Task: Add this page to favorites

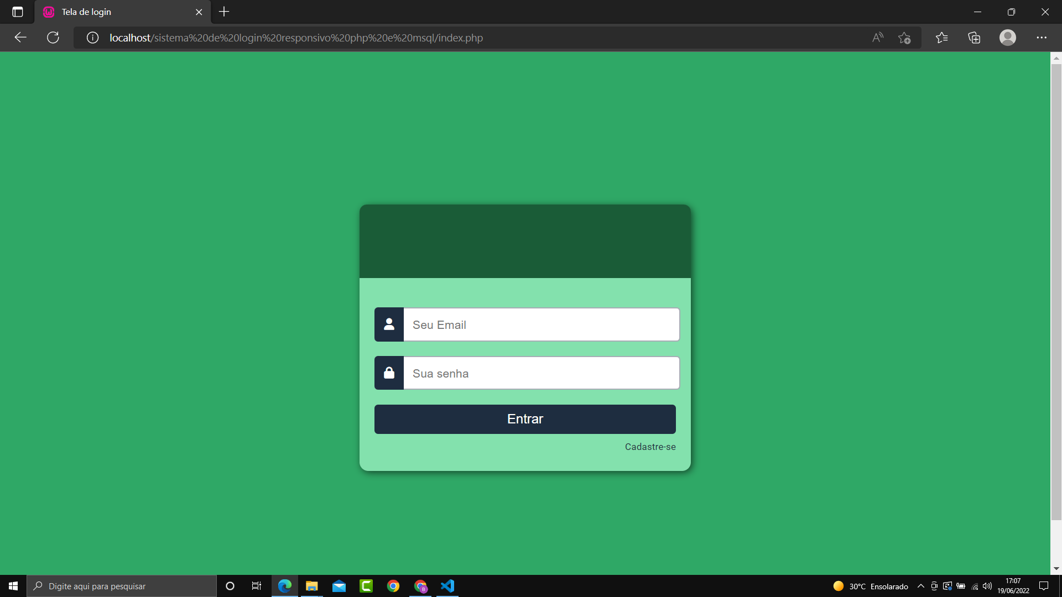Action: (905, 38)
